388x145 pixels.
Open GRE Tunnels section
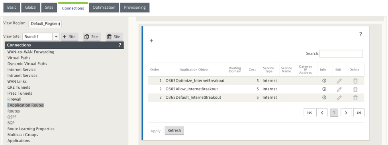19,88
